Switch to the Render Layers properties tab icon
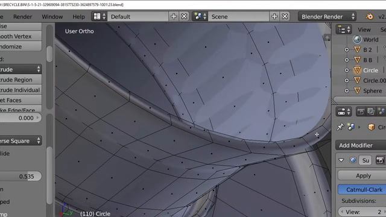The width and height of the screenshot is (386, 217). click(x=371, y=112)
